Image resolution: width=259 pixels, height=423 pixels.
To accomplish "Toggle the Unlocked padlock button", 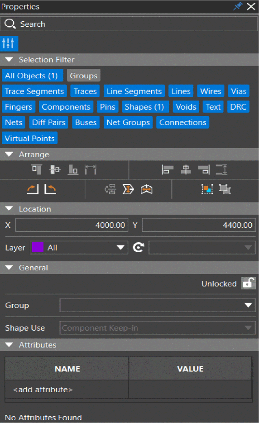I will [x=248, y=283].
